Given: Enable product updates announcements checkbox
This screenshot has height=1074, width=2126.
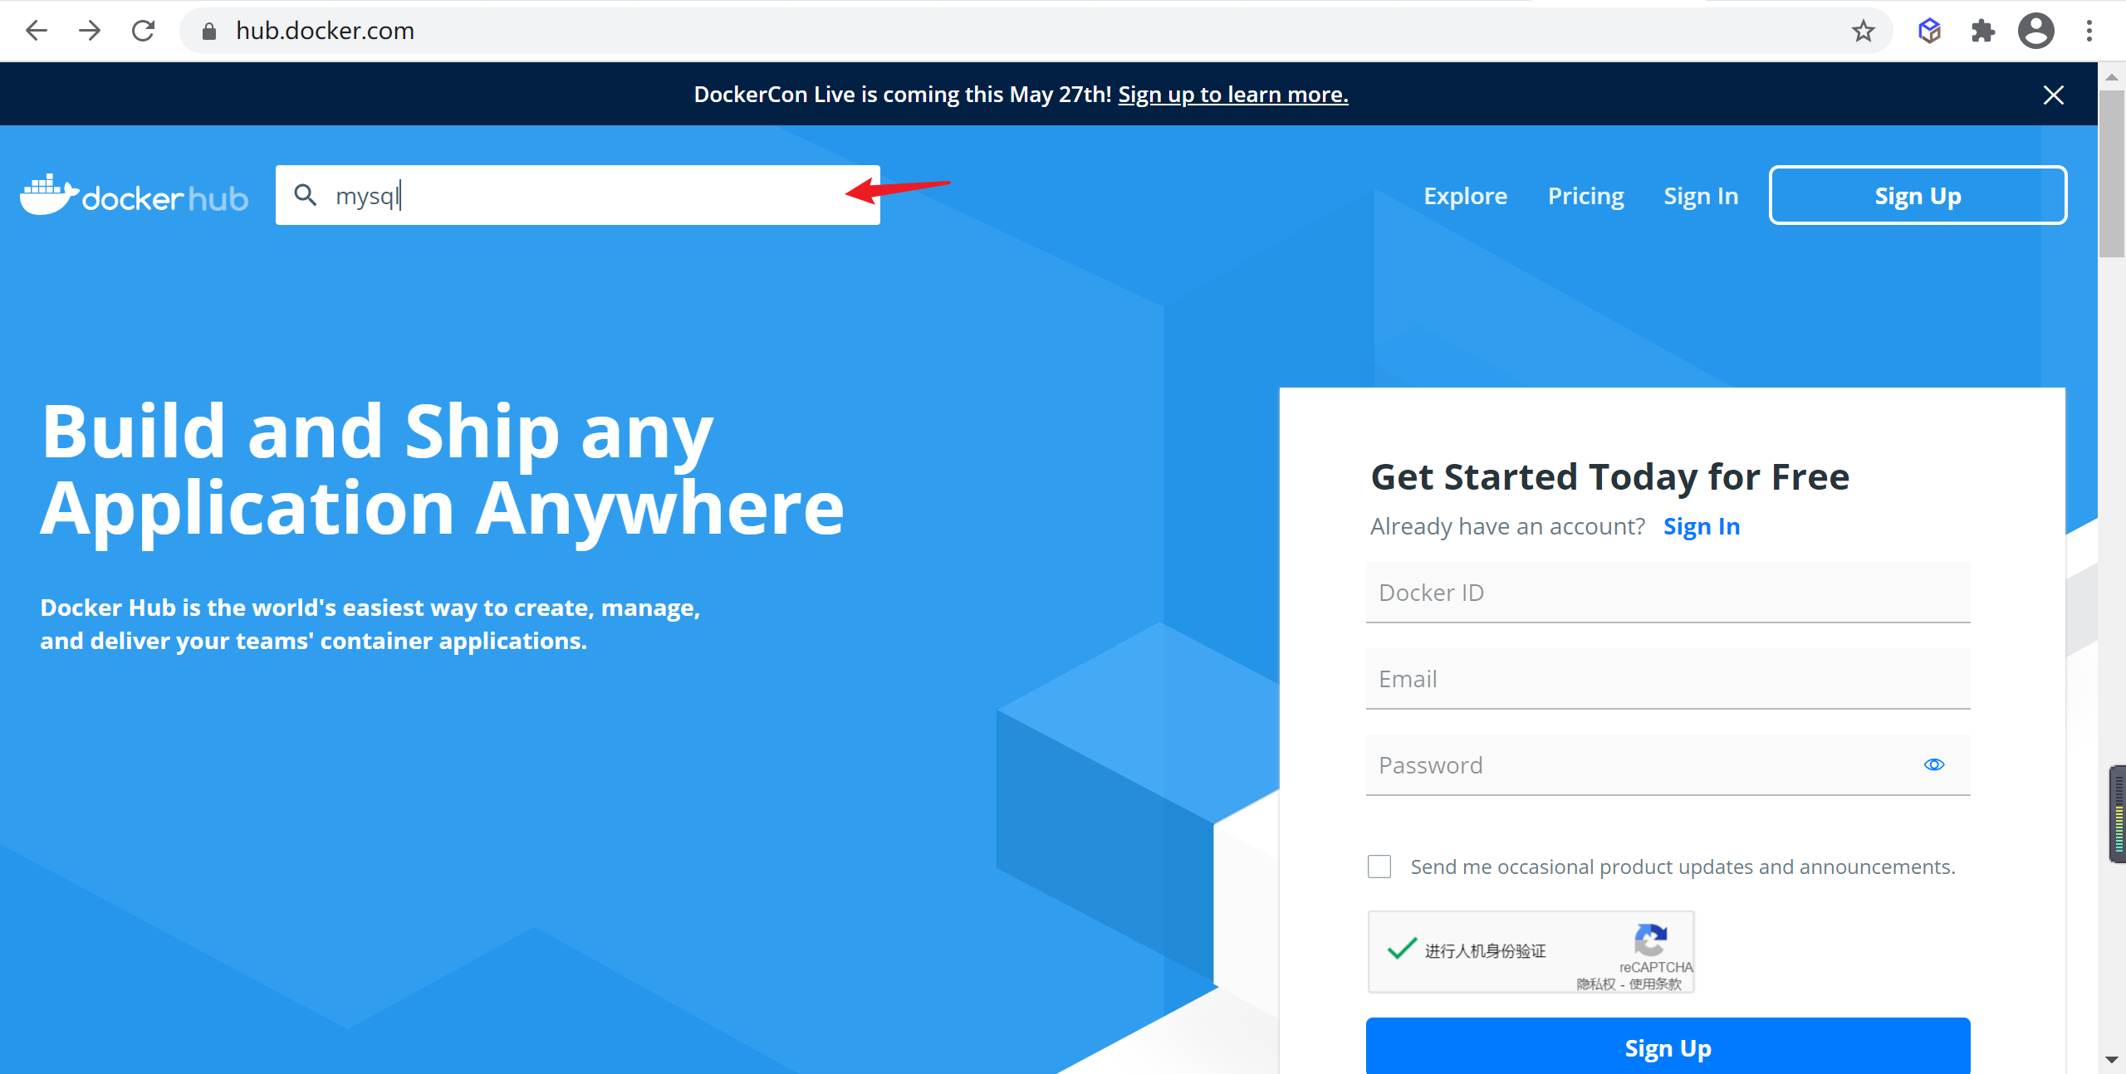Looking at the screenshot, I should coord(1379,866).
